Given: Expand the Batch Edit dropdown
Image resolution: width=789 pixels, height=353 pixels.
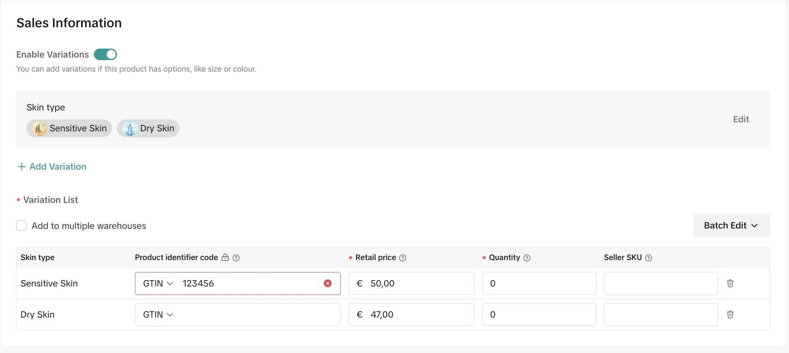Looking at the screenshot, I should pyautogui.click(x=731, y=226).
